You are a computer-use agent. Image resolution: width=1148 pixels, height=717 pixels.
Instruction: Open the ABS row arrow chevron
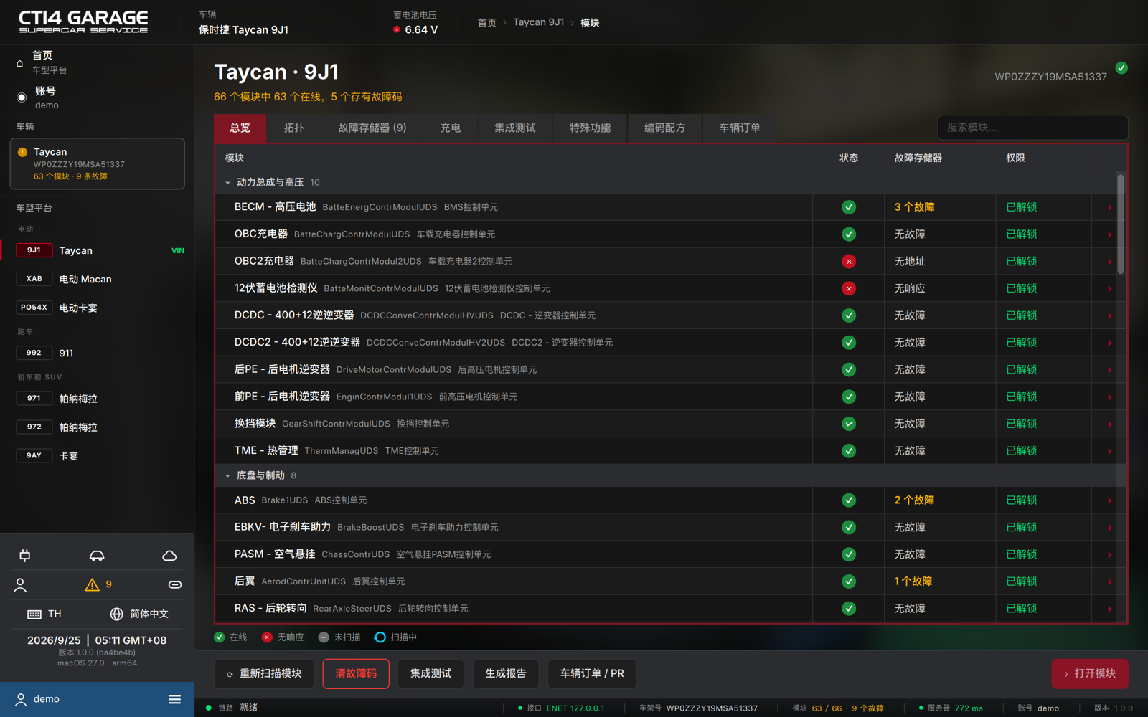(1109, 501)
